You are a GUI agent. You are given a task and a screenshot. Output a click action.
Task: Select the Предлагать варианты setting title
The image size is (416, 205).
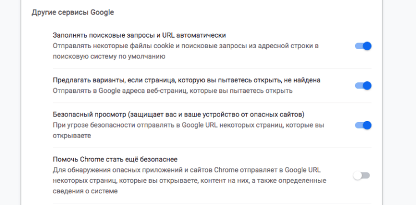[x=186, y=80]
